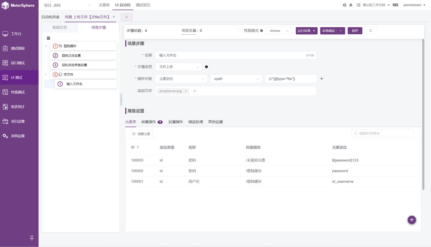
Task: Click the 创建元素 button
Action: (141, 134)
